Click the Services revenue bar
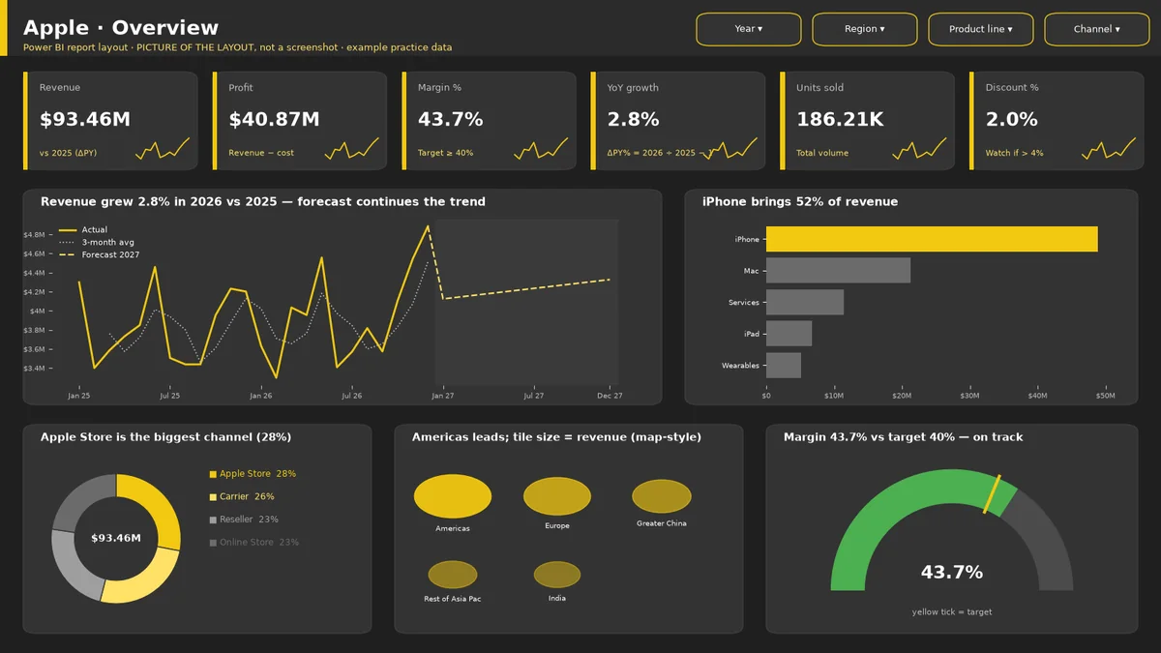 pos(805,303)
